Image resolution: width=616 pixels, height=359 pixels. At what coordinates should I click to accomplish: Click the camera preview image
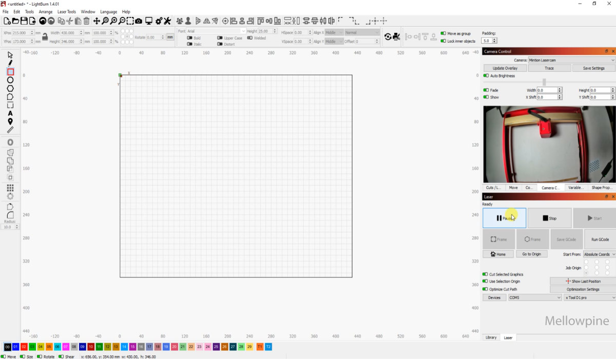pos(549,144)
